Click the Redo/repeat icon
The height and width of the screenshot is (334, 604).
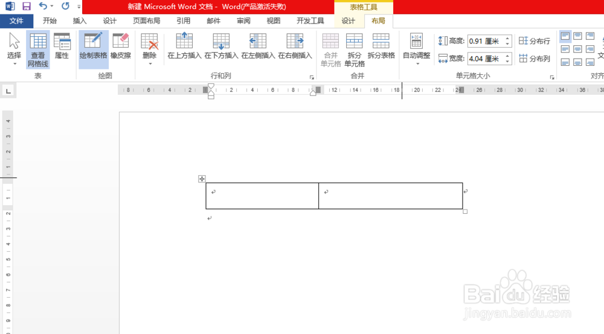click(x=65, y=6)
